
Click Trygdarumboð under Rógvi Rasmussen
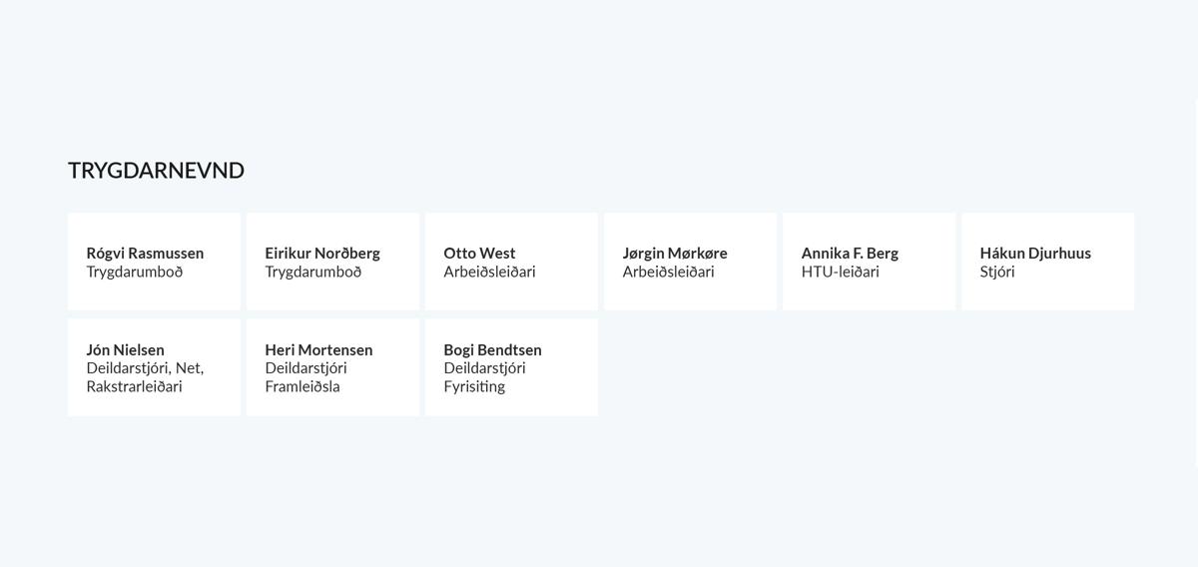point(135,272)
